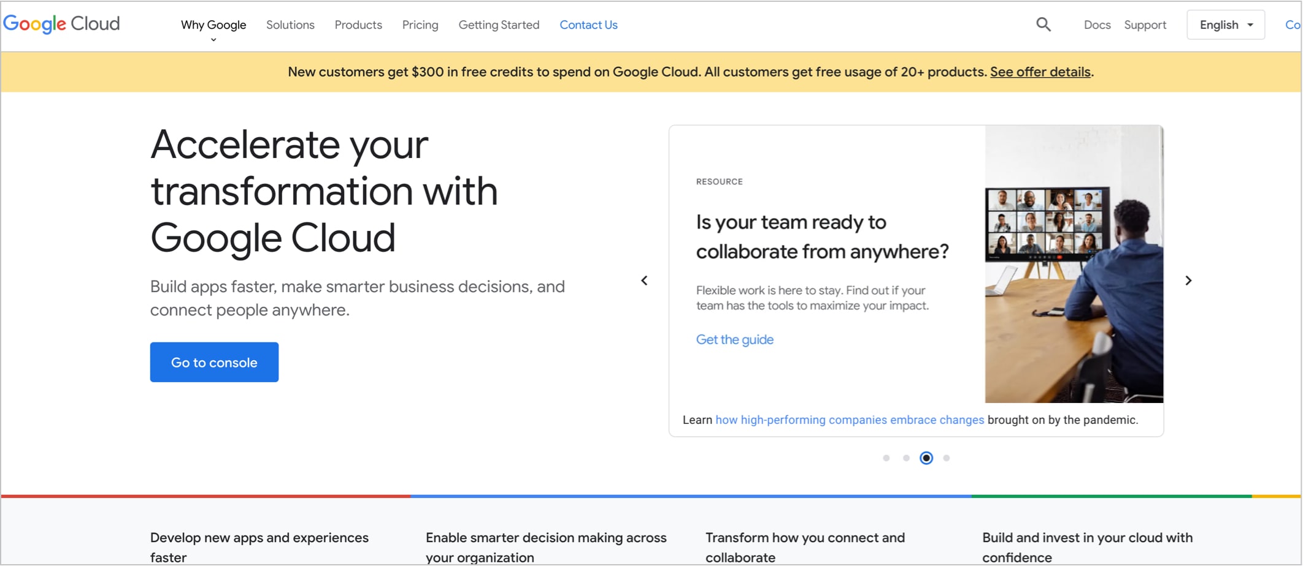Open the Support link
The height and width of the screenshot is (566, 1303).
click(1145, 25)
